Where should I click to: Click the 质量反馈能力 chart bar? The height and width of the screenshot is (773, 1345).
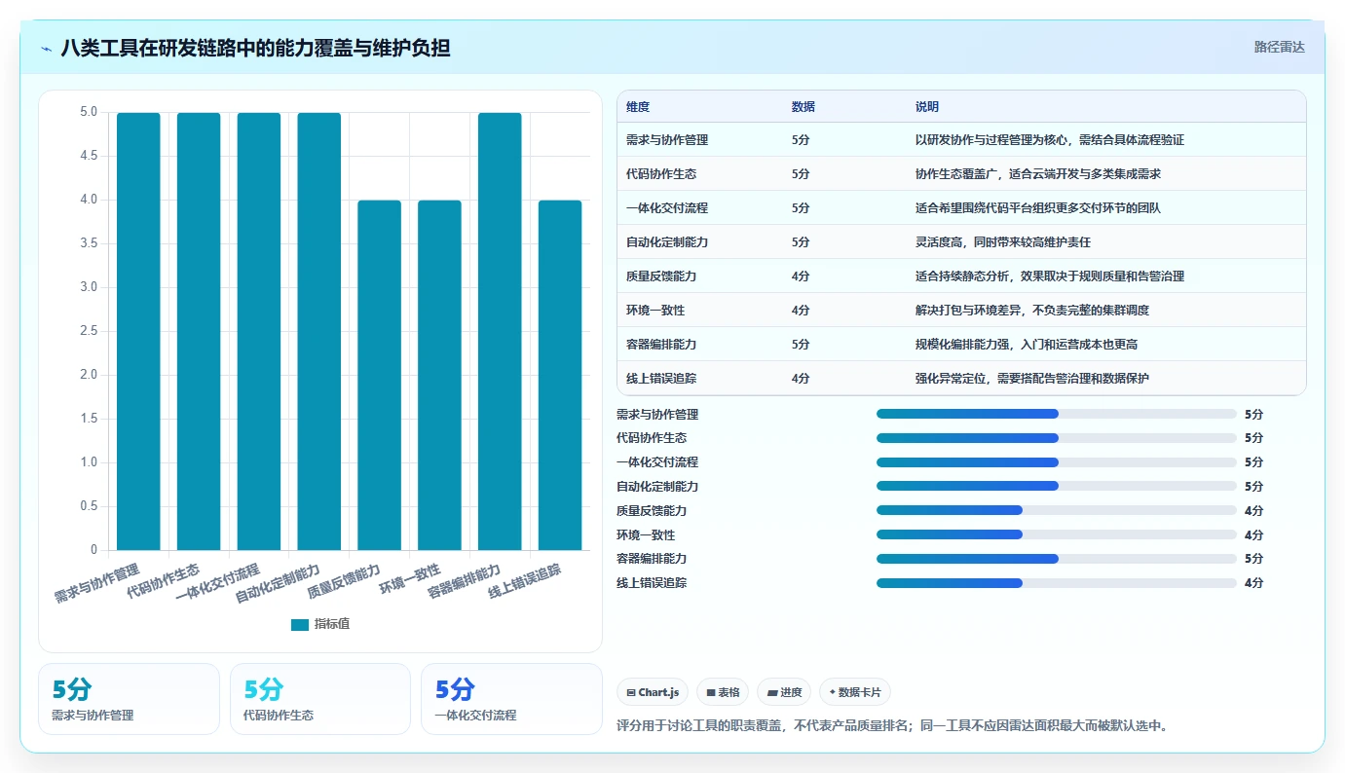pyautogui.click(x=380, y=375)
